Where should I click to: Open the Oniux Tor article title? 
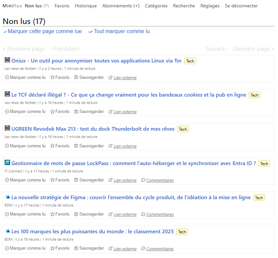pos(97,60)
